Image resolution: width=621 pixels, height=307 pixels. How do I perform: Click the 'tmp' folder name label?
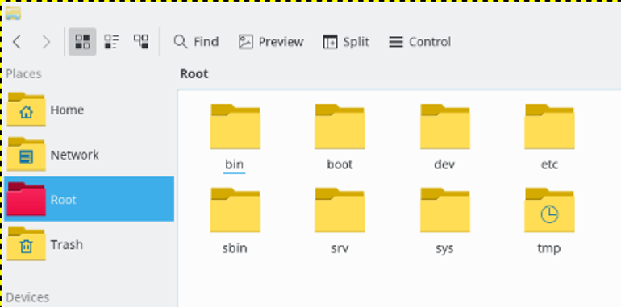(x=549, y=249)
